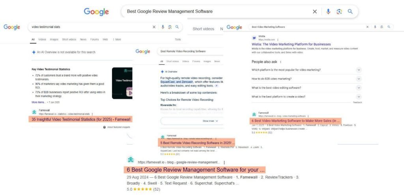Click the sparkle icon beside 'AI Overview is not available'
Viewport: 404px width, 195px height.
click(x=34, y=52)
